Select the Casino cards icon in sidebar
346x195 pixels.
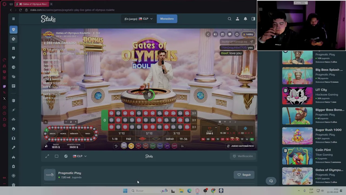click(x=14, y=30)
